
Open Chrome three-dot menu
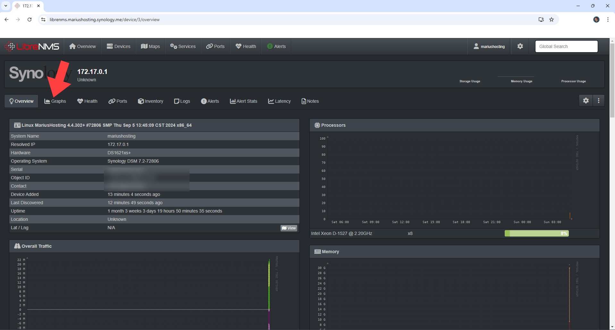point(608,20)
